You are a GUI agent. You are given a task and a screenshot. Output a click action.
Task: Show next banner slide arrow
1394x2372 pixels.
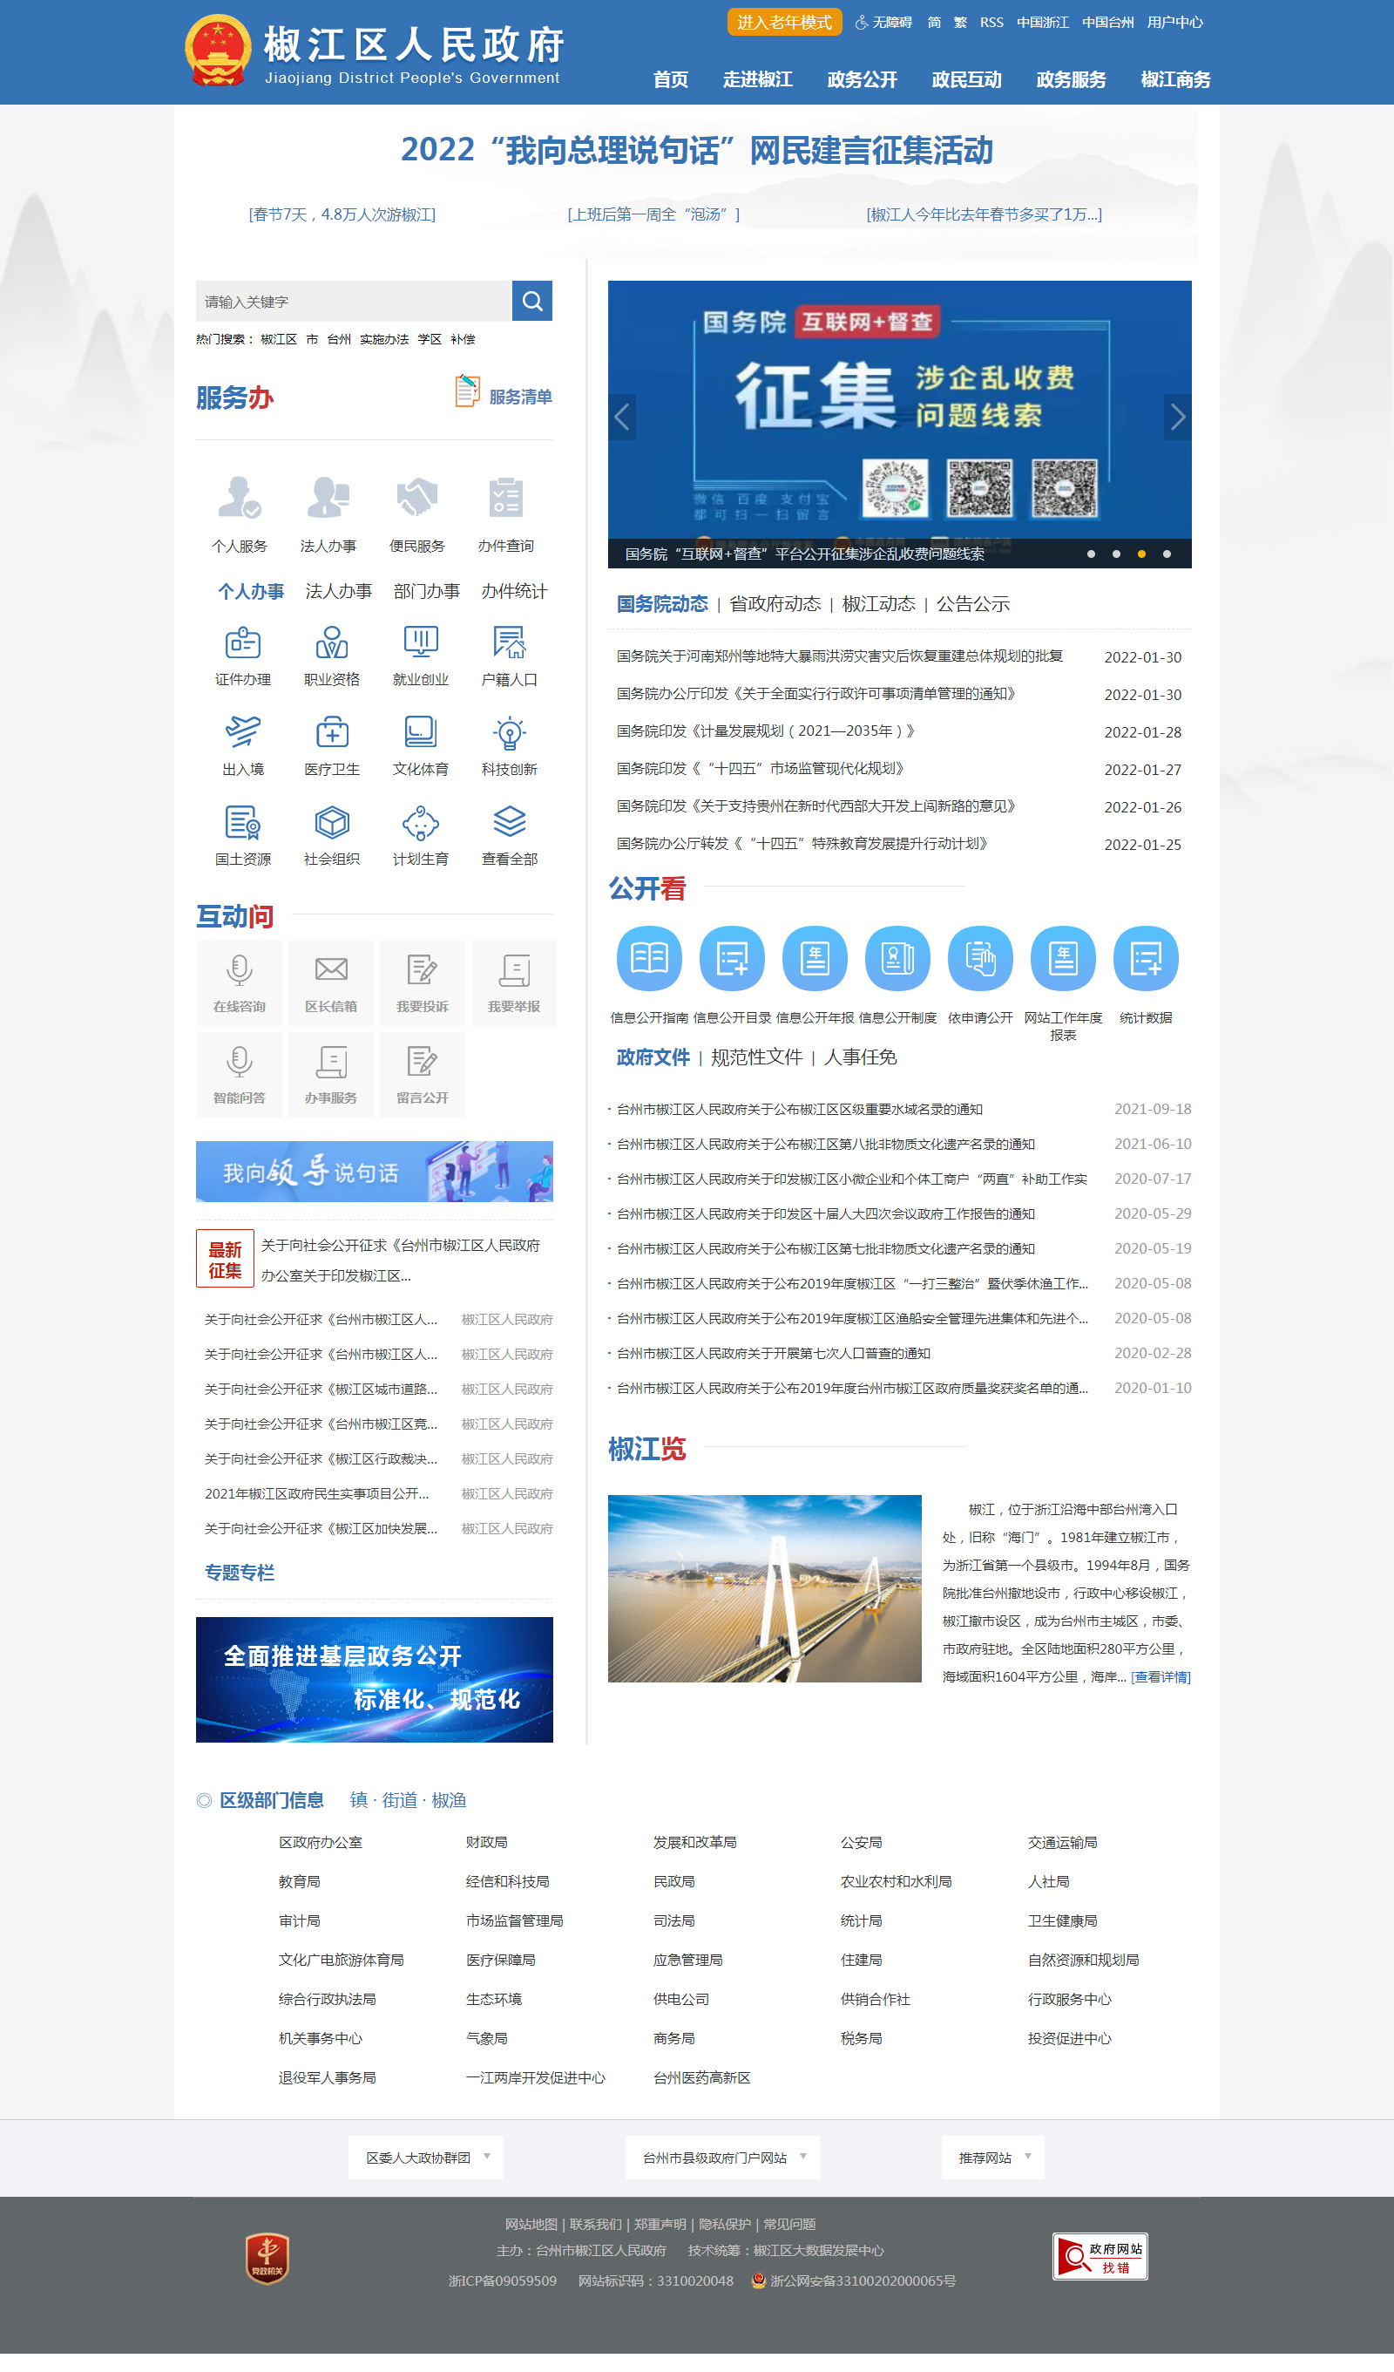[1178, 417]
